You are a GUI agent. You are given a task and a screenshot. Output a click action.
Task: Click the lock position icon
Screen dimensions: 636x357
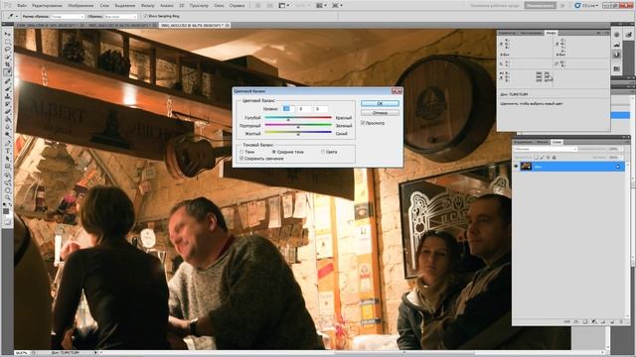pyautogui.click(x=548, y=157)
